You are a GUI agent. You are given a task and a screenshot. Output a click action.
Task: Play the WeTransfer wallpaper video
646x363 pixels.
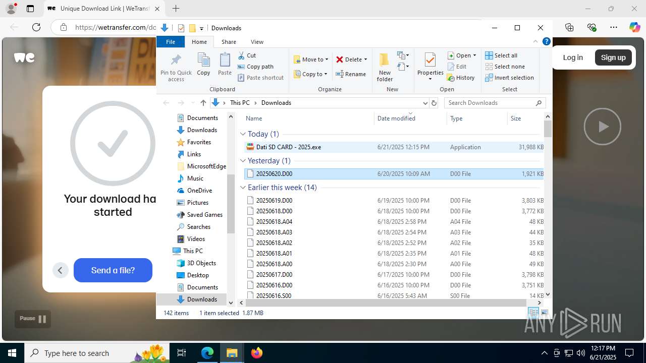click(603, 127)
